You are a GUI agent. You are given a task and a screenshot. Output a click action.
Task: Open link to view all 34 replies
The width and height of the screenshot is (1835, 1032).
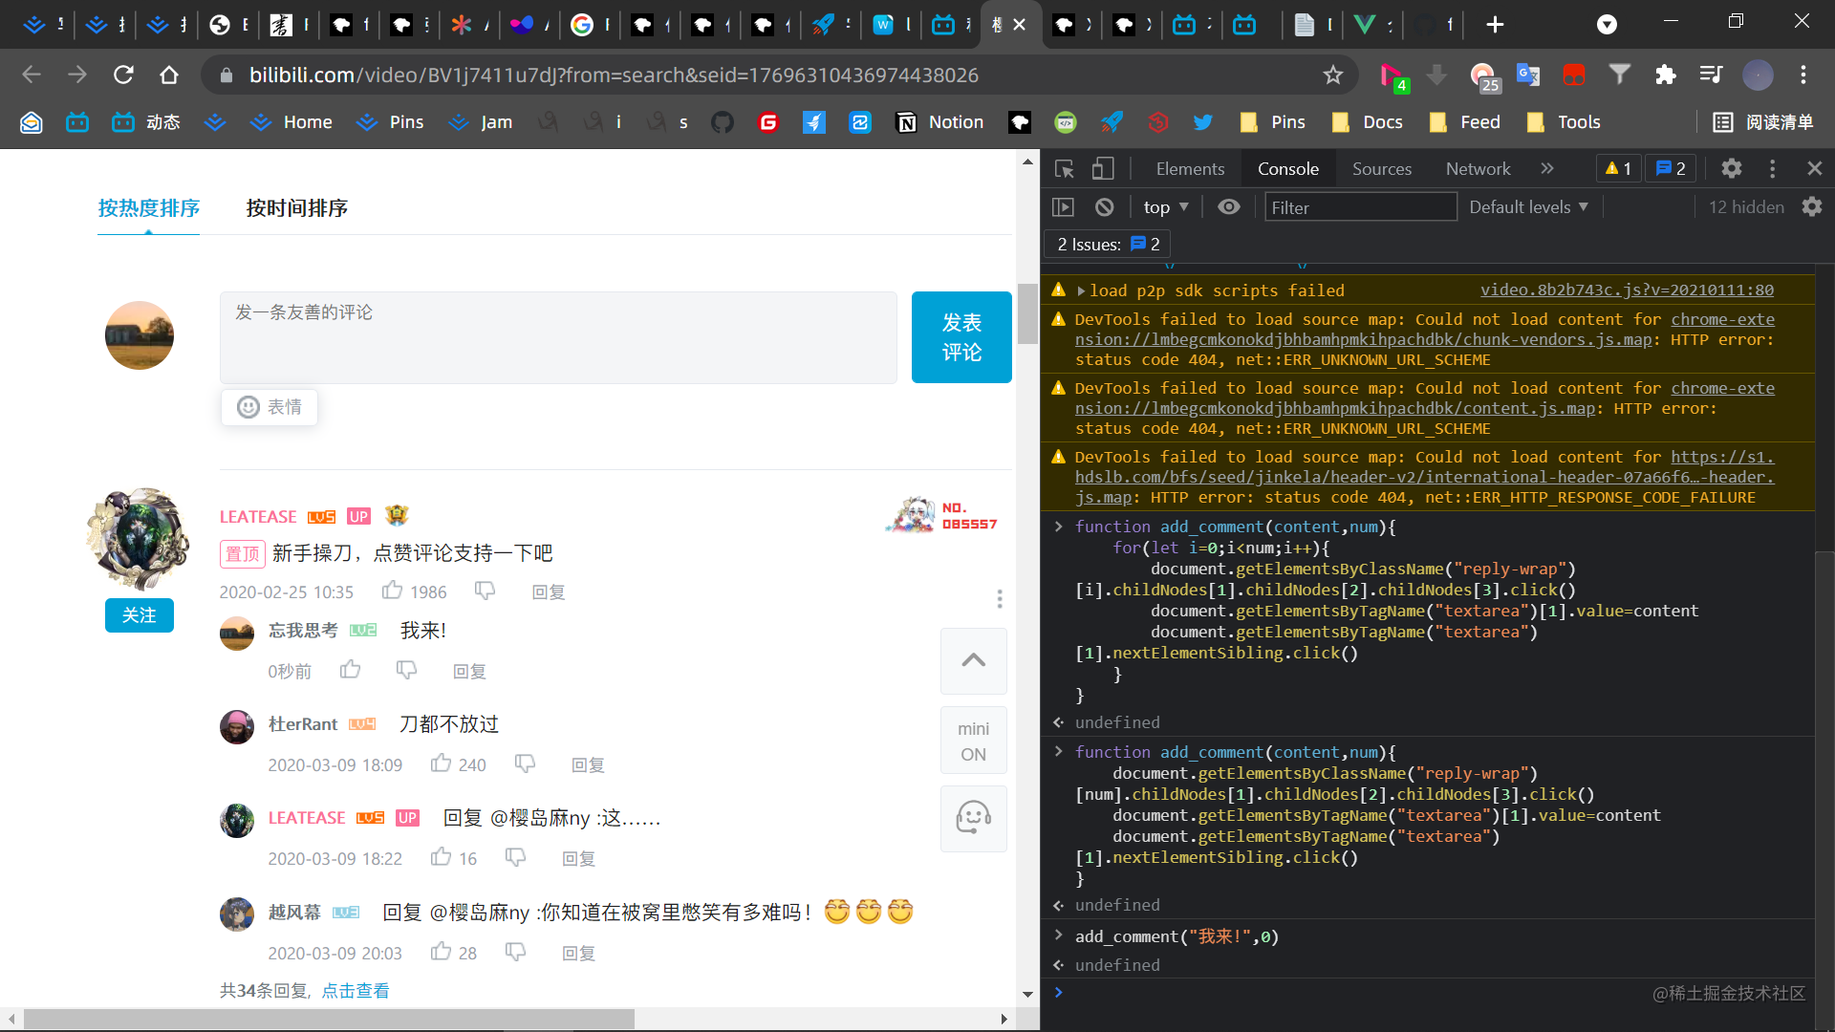[x=356, y=991]
